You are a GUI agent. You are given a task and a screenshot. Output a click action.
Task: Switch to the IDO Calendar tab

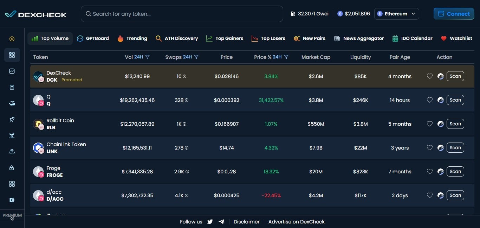(412, 39)
